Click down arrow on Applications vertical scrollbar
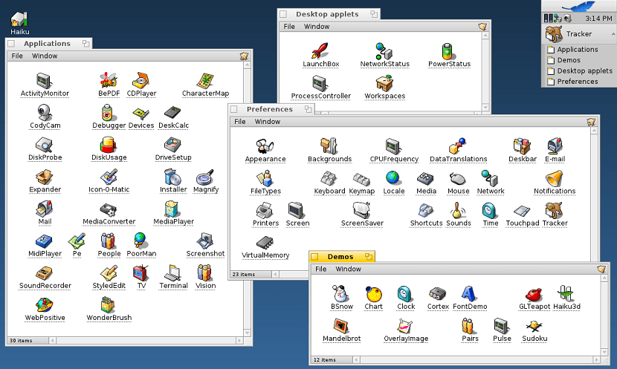Image resolution: width=617 pixels, height=369 pixels. pos(247,333)
